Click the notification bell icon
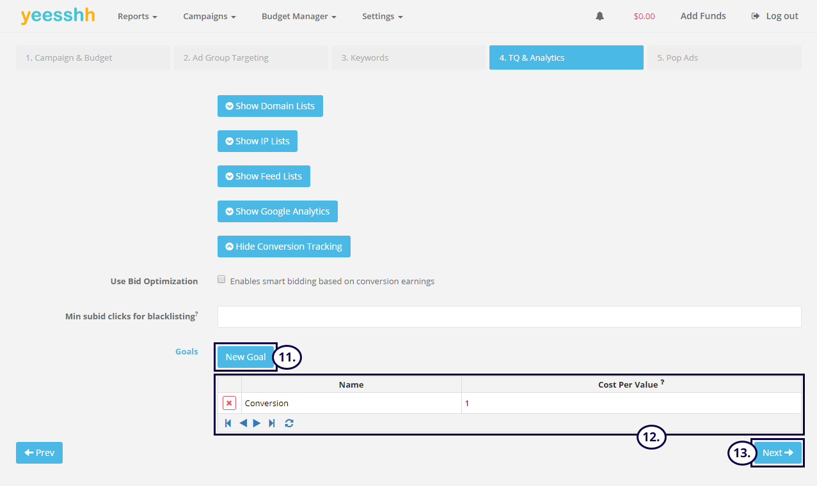The height and width of the screenshot is (486, 817). pos(599,16)
